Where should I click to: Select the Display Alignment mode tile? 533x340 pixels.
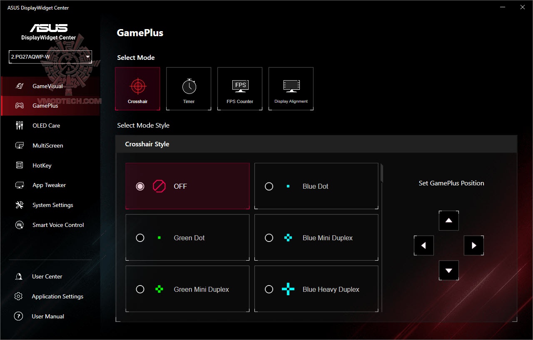click(291, 89)
